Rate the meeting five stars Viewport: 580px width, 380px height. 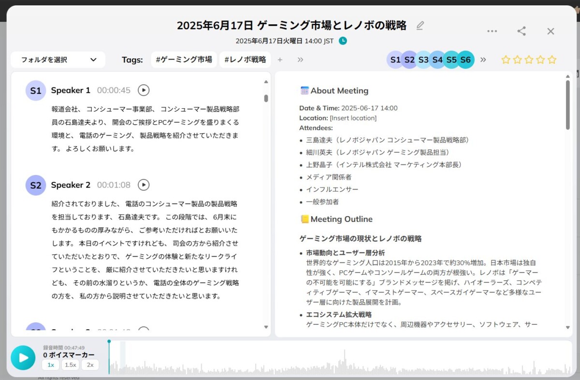[552, 59]
